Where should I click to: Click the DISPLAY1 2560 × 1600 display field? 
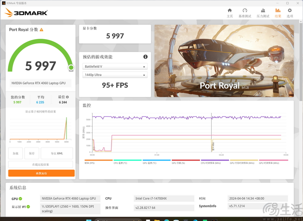(70, 209)
